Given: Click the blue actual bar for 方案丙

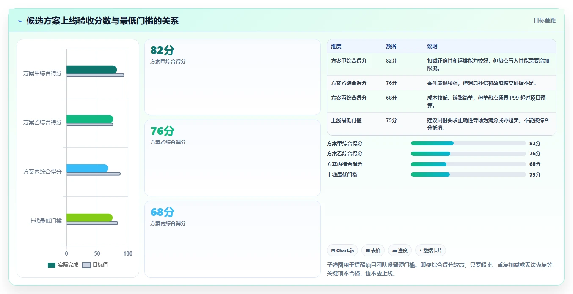Looking at the screenshot, I should pos(87,168).
